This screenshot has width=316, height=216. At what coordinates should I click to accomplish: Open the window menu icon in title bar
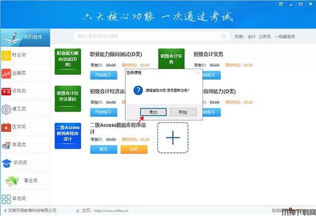pyautogui.click(x=281, y=4)
